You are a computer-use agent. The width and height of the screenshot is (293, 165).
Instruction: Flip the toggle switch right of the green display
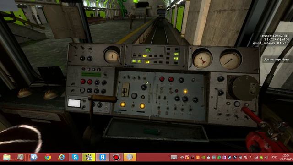coord(105,74)
